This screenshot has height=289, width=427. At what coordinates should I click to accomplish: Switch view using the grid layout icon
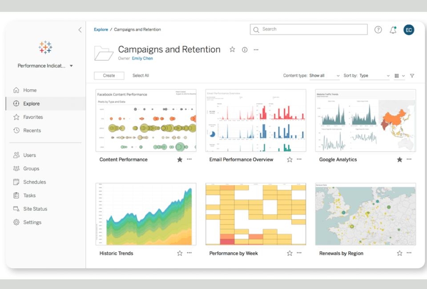pos(396,76)
